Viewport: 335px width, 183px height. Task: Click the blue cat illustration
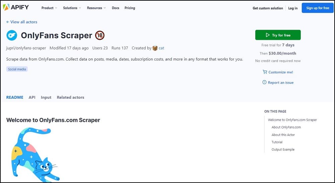click(x=36, y=155)
